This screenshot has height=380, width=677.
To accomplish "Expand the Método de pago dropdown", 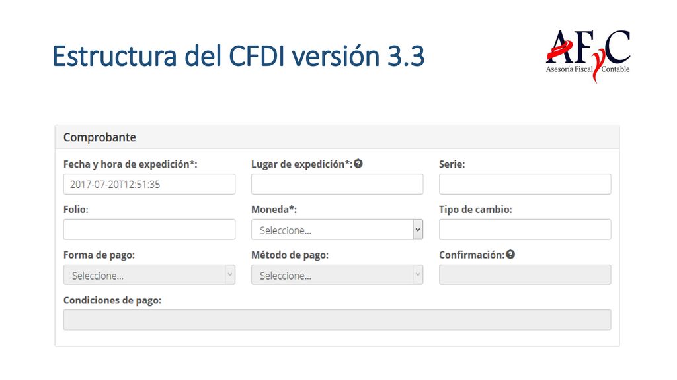I will [337, 275].
